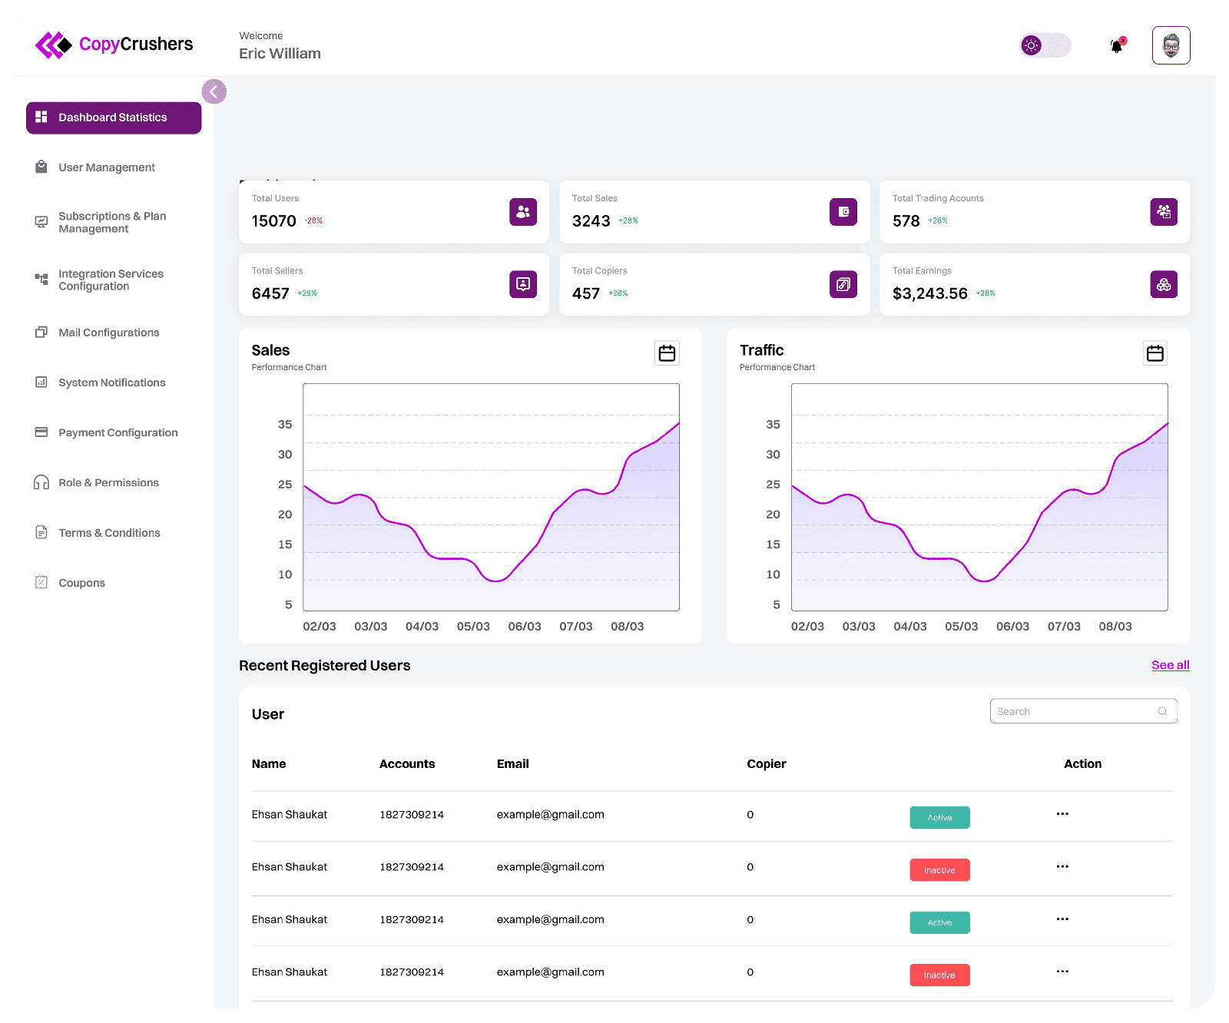Click the user avatar in header
This screenshot has width=1229, height=1023.
(1171, 45)
